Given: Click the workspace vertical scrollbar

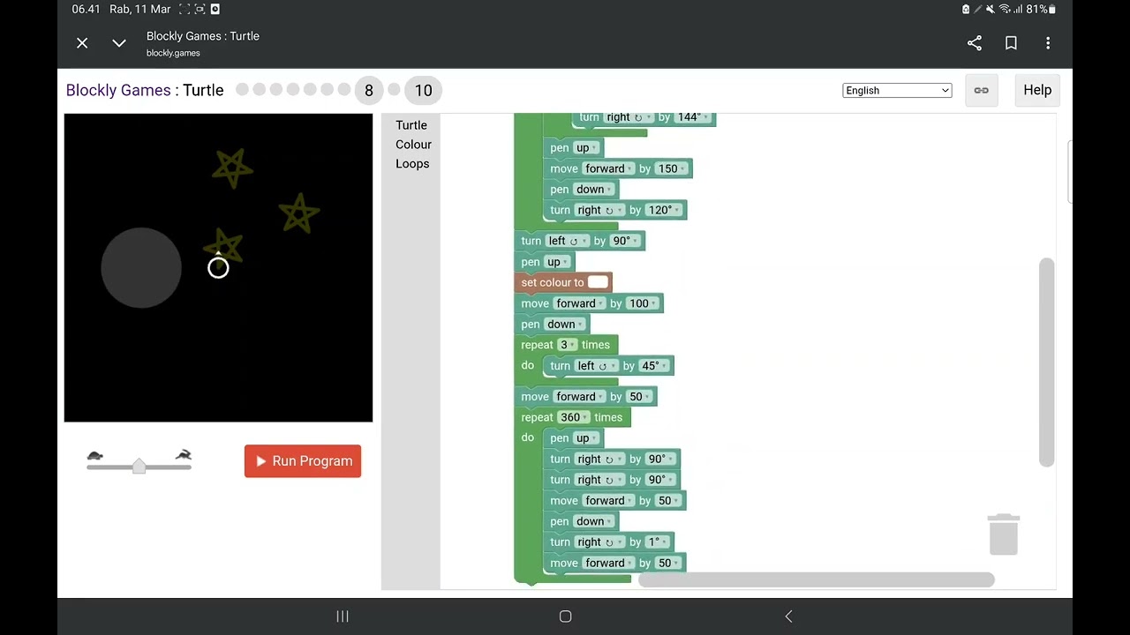Looking at the screenshot, I should pos(1047,362).
